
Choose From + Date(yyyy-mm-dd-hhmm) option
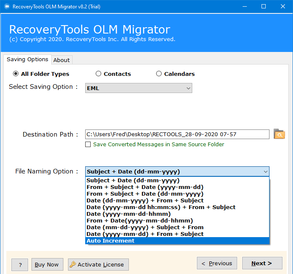(x=177, y=221)
